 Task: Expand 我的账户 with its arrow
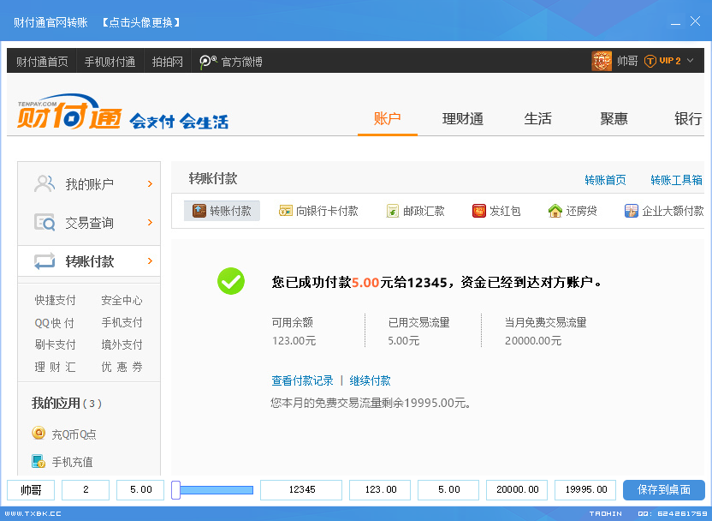pos(150,183)
